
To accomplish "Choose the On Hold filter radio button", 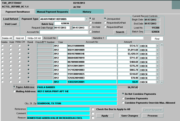I will point(90,27).
